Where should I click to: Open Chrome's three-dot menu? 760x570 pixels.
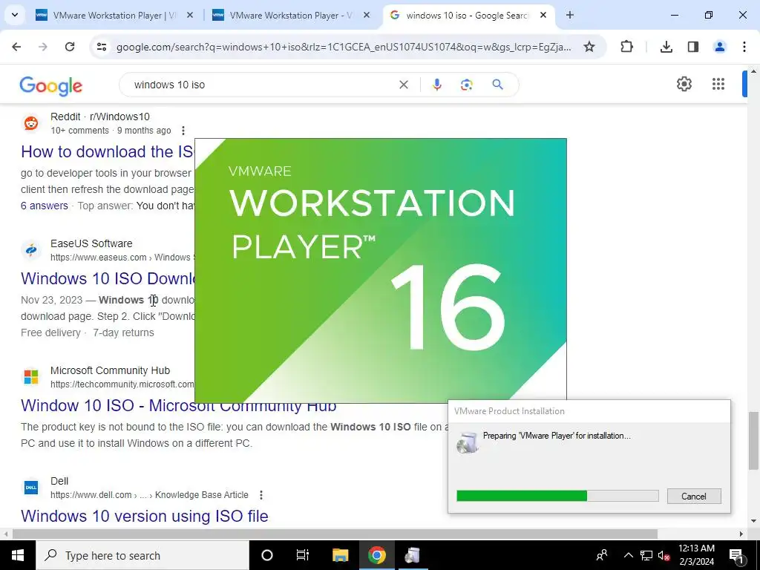pos(744,47)
